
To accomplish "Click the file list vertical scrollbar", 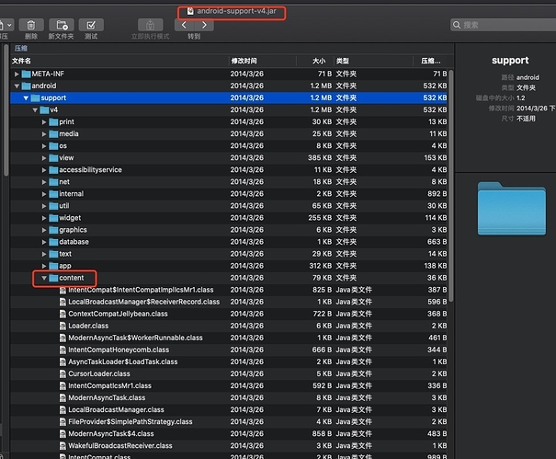I will pyautogui.click(x=451, y=186).
